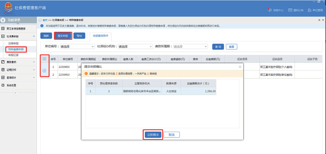The height and width of the screenshot is (154, 326).
Task: Toggle the select-all checkbox in table header
Action: click(x=45, y=59)
